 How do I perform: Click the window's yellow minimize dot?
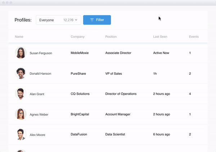coord(7,3)
